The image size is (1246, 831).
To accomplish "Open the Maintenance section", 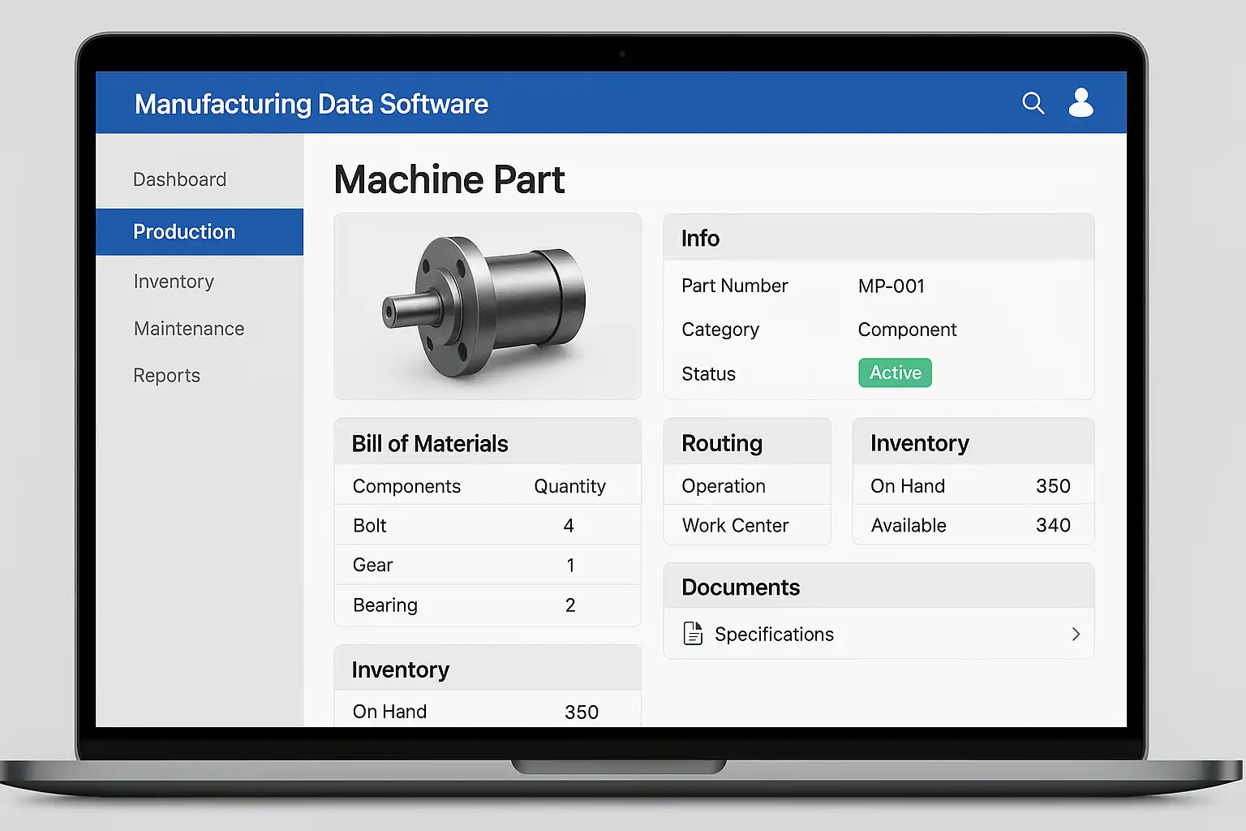I will pyautogui.click(x=189, y=329).
